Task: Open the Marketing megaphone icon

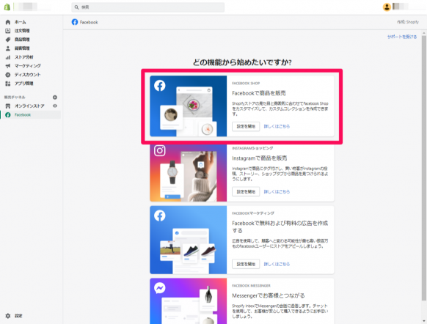Action: pyautogui.click(x=8, y=66)
